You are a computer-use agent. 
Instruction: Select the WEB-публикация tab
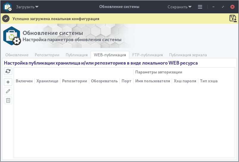[x=110, y=55]
